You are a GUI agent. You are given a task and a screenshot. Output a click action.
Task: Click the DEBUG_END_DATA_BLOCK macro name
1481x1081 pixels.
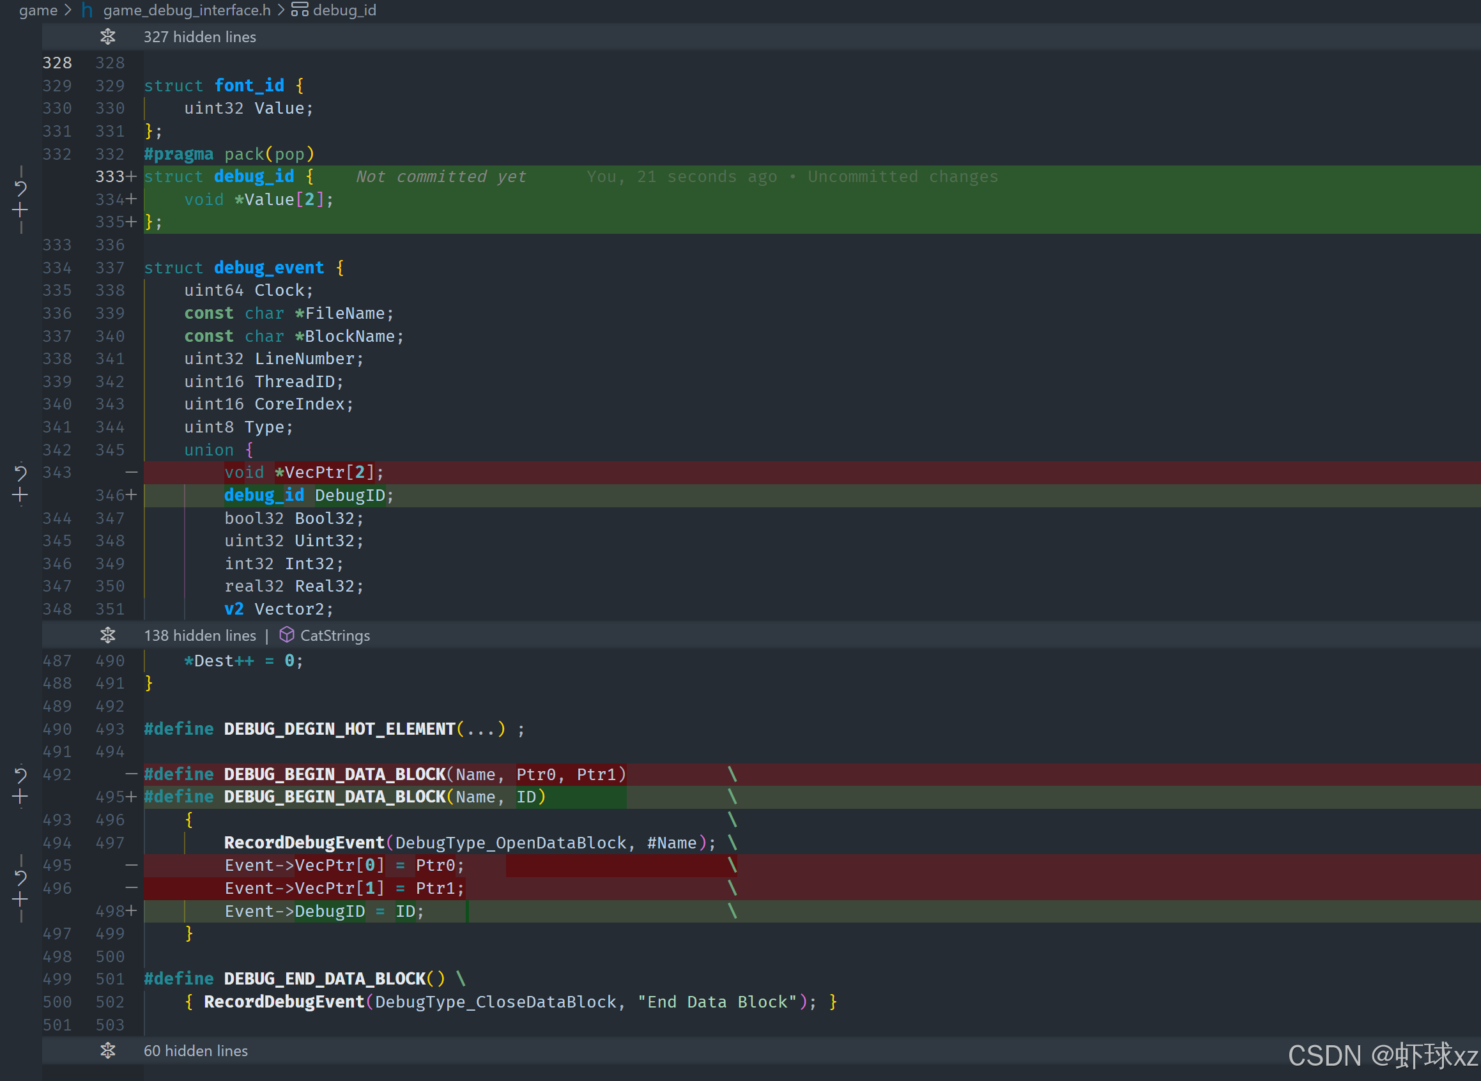coord(325,979)
